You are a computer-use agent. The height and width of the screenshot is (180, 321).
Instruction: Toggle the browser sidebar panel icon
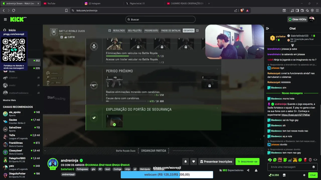(x=297, y=10)
